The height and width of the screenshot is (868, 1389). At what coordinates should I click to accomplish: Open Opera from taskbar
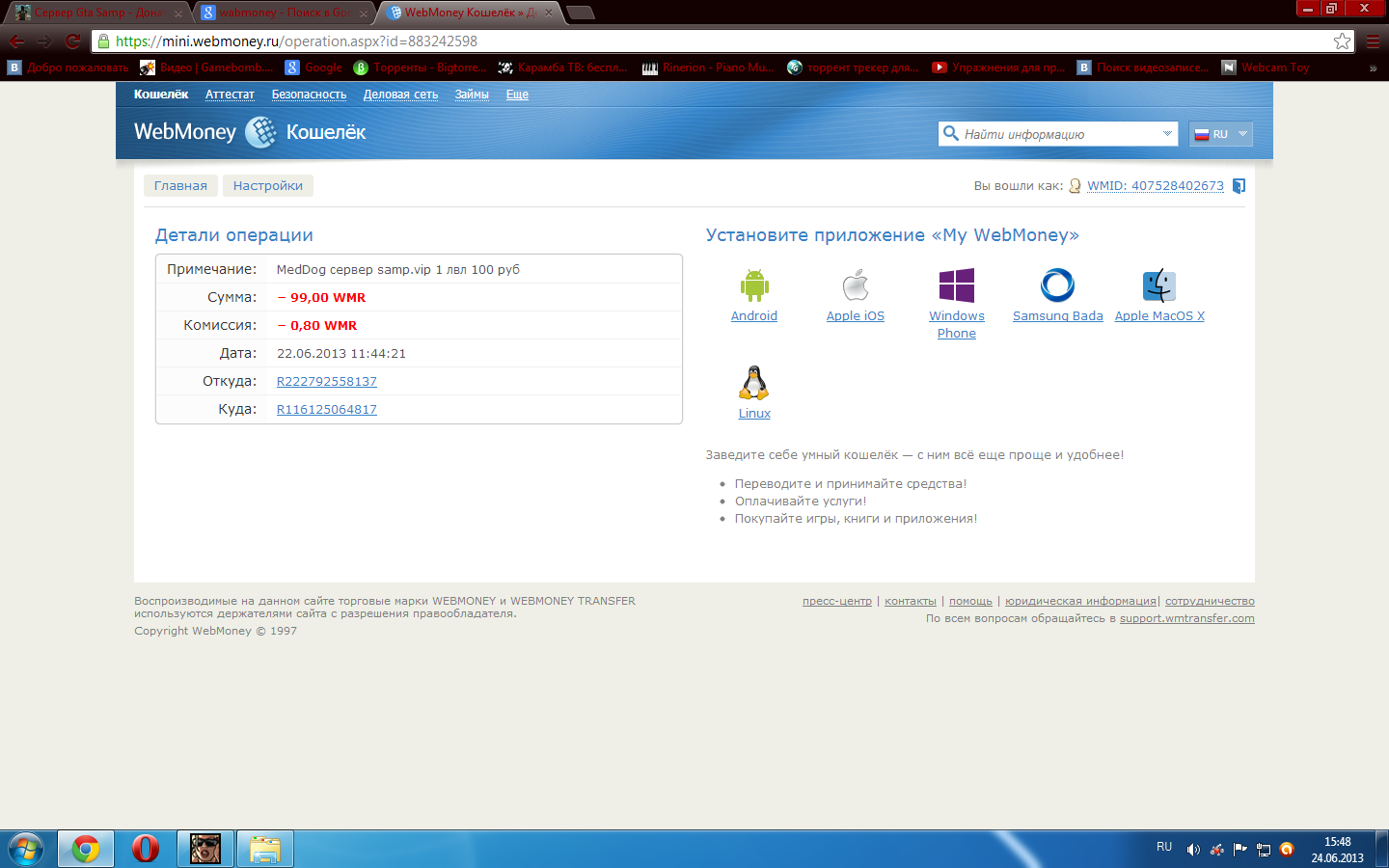[146, 849]
